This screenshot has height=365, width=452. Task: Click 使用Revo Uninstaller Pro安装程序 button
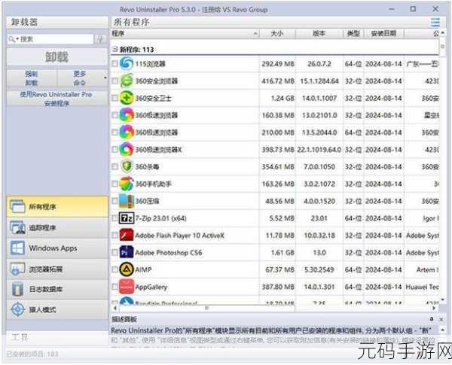[x=57, y=99]
